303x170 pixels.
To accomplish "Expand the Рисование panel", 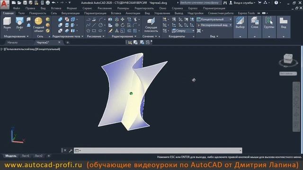I will (96, 36).
